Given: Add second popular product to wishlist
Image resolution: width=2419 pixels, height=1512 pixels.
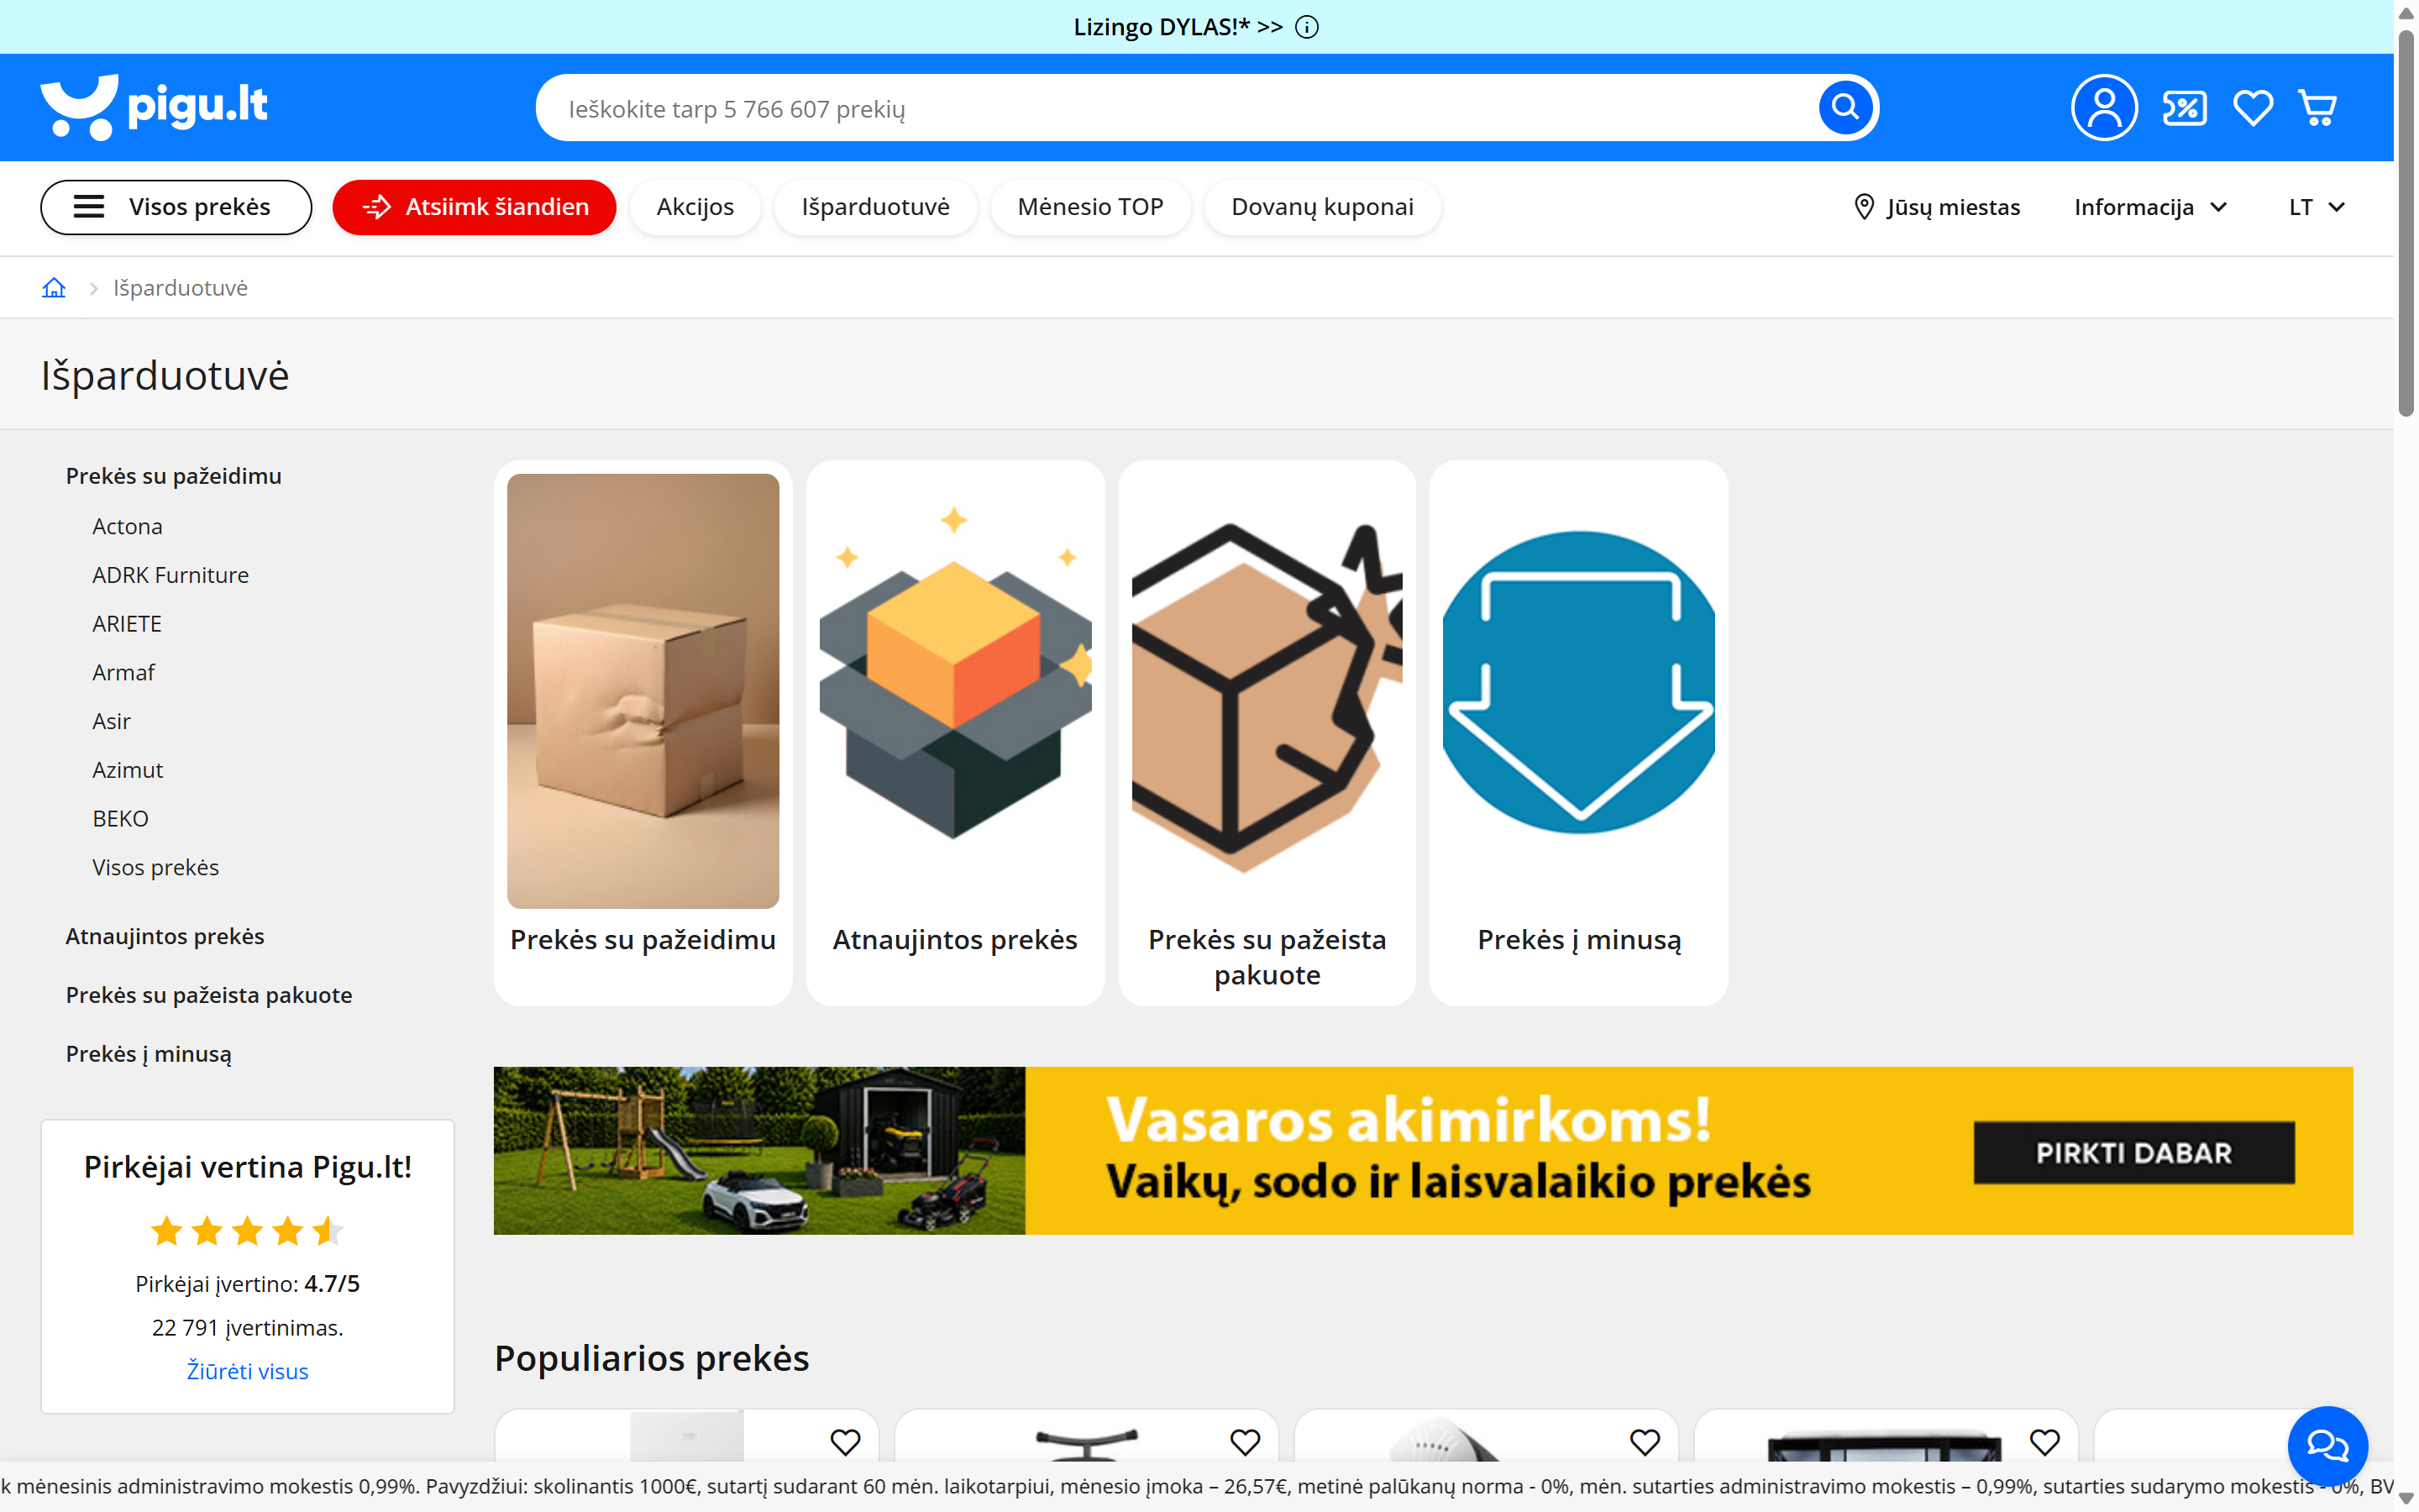Looking at the screenshot, I should coord(1245,1442).
